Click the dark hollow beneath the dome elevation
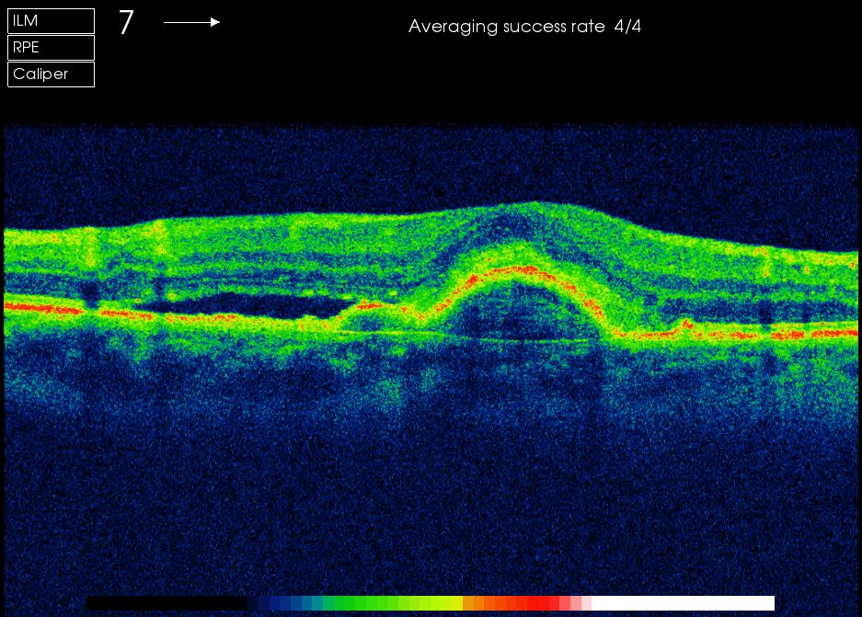Viewport: 862px width, 617px height. coord(515,313)
